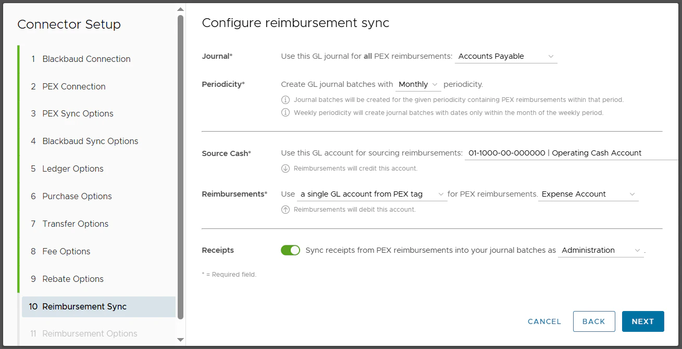Image resolution: width=682 pixels, height=349 pixels.
Task: Click the down-arrow icon beside 'Reimbursements will credit this account'
Action: (x=286, y=169)
